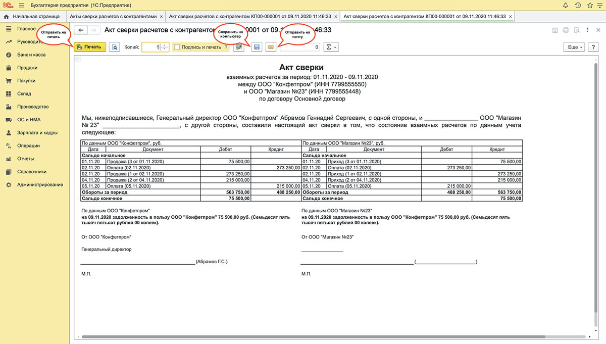This screenshot has height=344, width=606.
Task: Switch to Начальная страница tab
Action: 32,16
